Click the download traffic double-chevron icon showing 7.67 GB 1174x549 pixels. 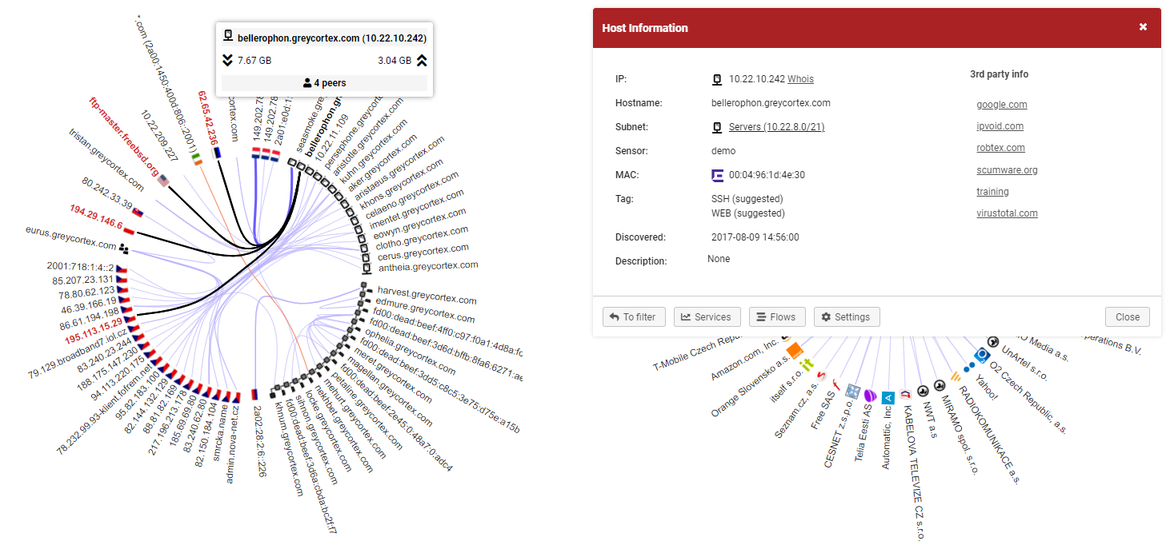[x=227, y=60]
